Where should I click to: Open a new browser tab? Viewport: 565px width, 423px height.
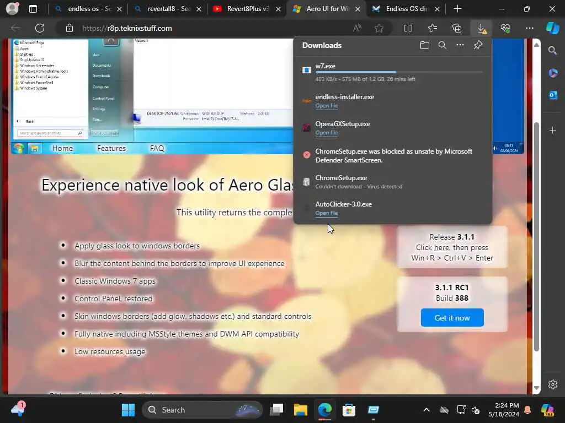(457, 9)
